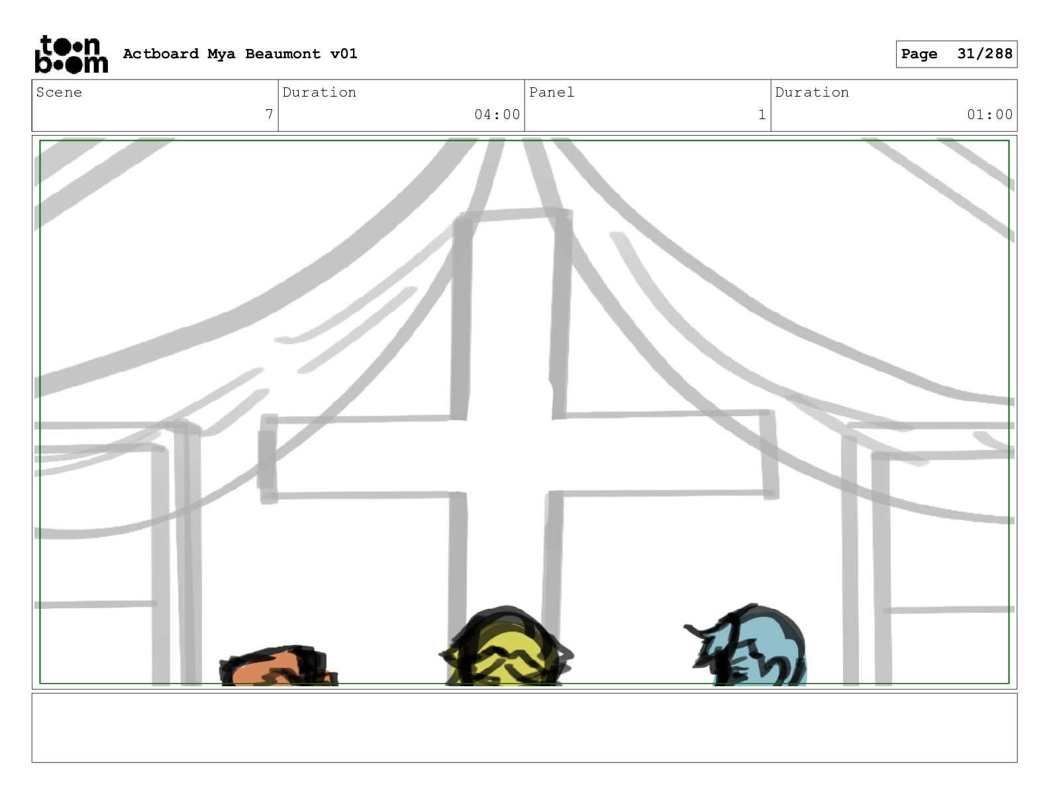Click the empty notes box below the panel
The image size is (1049, 810).
click(524, 727)
